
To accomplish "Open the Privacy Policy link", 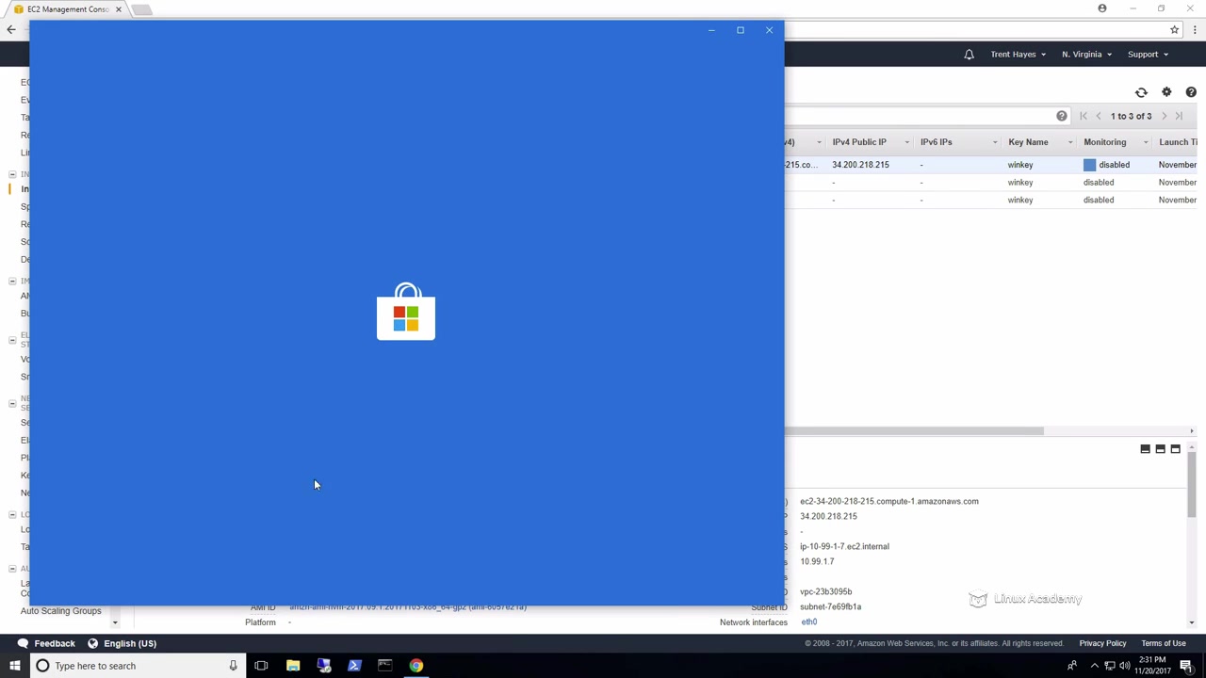I will 1102,643.
